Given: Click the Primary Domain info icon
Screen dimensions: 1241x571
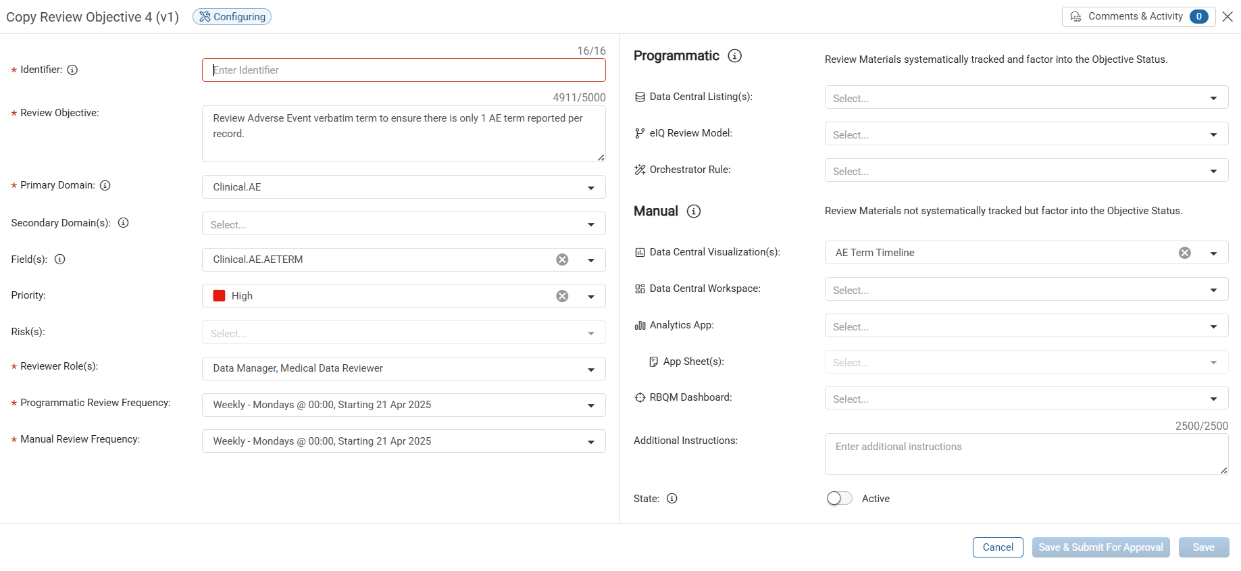Looking at the screenshot, I should 105,185.
